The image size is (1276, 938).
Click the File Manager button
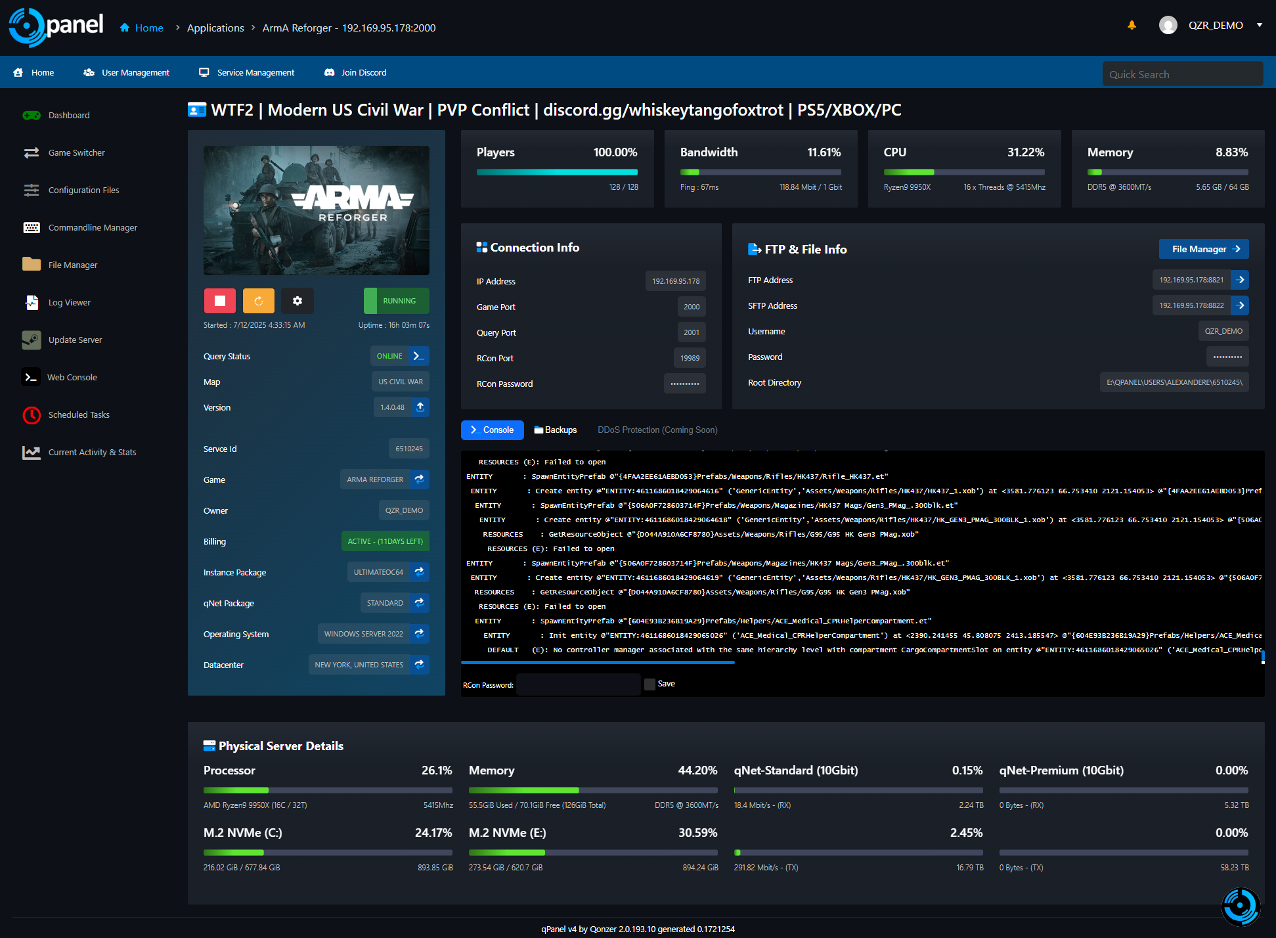coord(1204,249)
